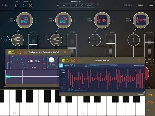Click the Quanta logo icon
The height and width of the screenshot is (116, 155).
click(61, 65)
